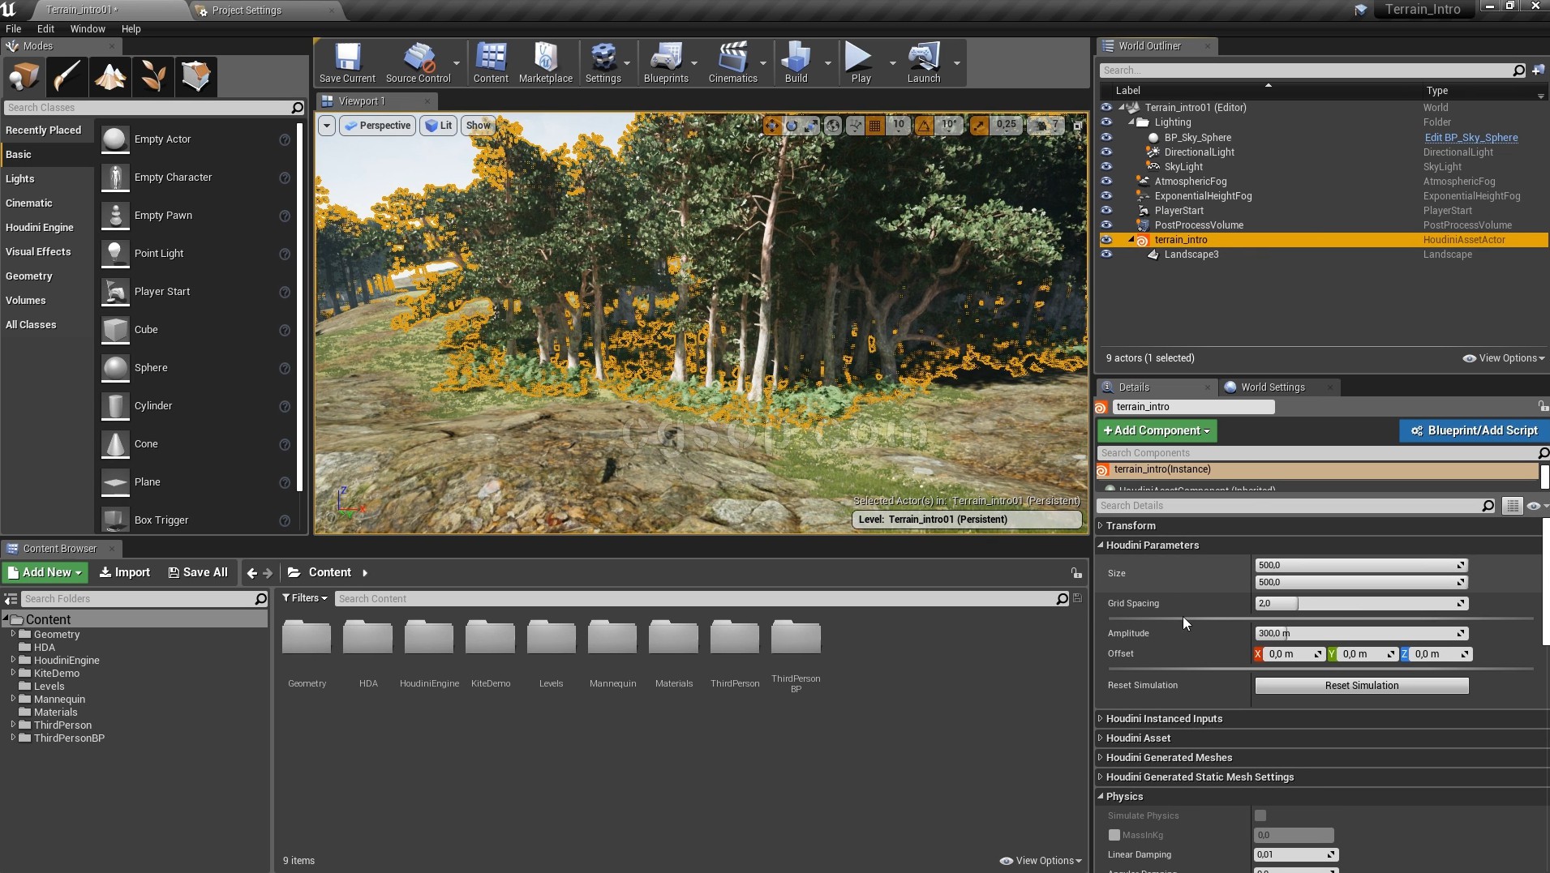Open the Cinematics toolbar icon
Viewport: 1550px width, 873px height.
[x=732, y=62]
